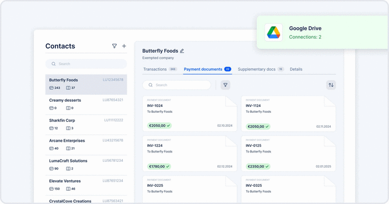The width and height of the screenshot is (389, 204).
Task: Open payment document INV-0125
Action: pos(288,153)
